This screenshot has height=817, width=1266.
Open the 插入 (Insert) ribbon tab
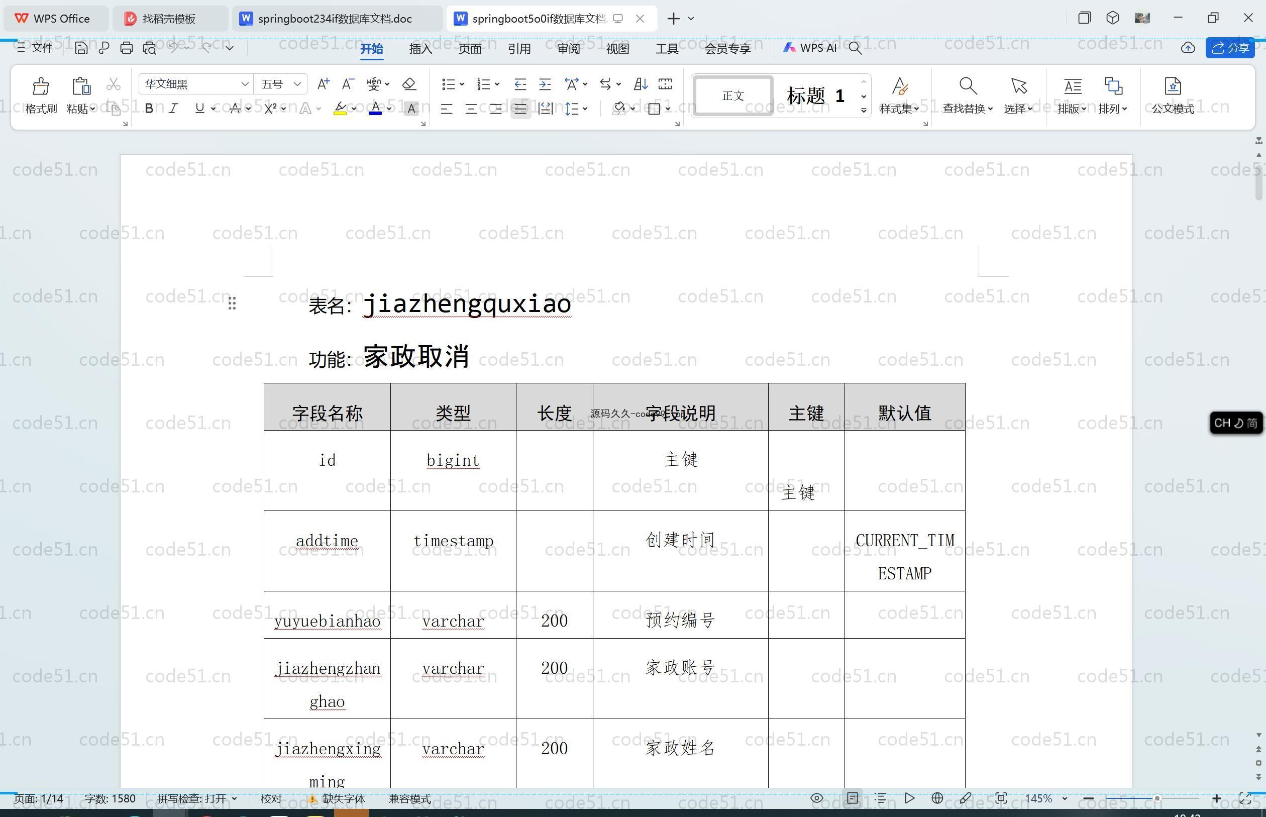coord(420,48)
